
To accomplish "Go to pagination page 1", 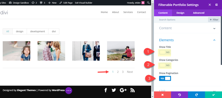I will coord(113,72).
